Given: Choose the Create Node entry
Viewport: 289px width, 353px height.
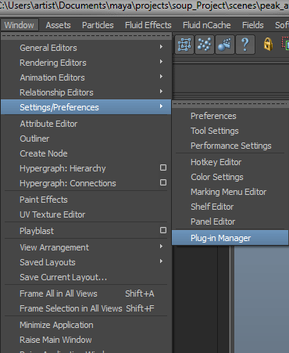Looking at the screenshot, I should (86, 153).
